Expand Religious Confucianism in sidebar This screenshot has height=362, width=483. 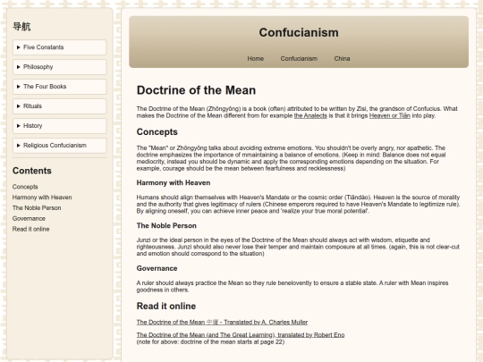pos(59,146)
